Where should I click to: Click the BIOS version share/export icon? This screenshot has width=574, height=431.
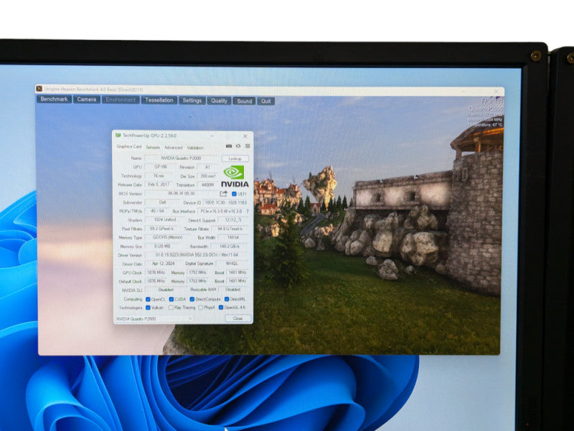223,194
